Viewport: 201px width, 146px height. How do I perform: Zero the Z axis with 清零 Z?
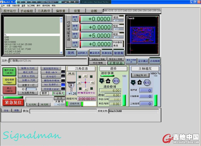pyautogui.click(x=75, y=35)
